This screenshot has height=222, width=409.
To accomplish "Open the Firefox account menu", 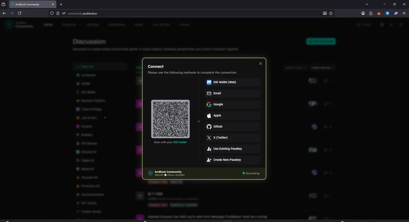I will [363, 13].
